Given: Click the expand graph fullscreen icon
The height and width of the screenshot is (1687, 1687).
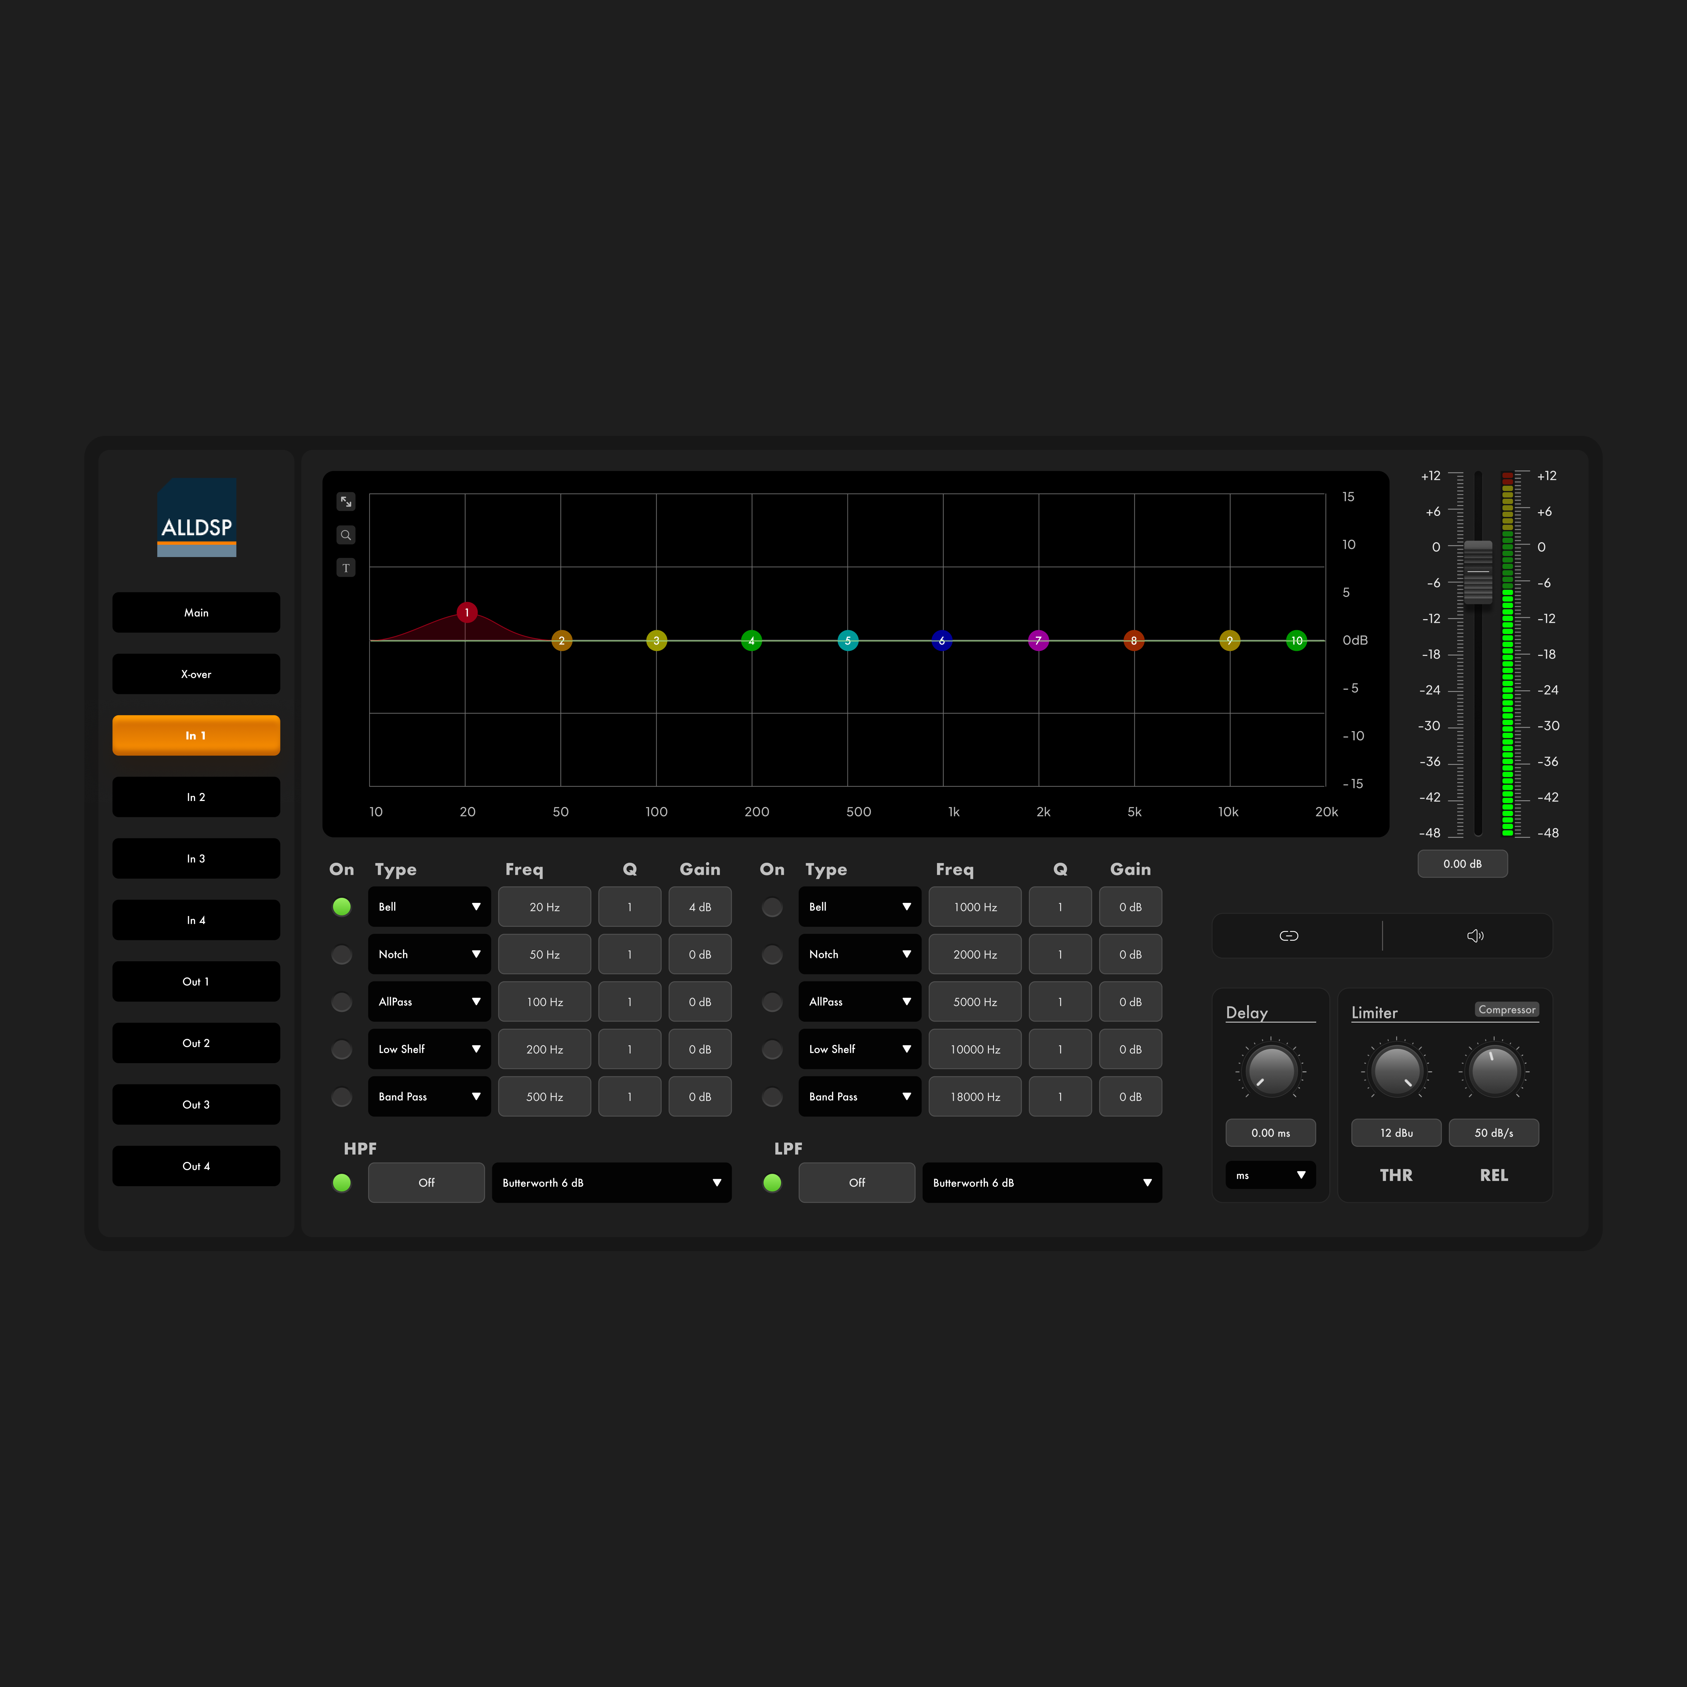Looking at the screenshot, I should [x=346, y=501].
